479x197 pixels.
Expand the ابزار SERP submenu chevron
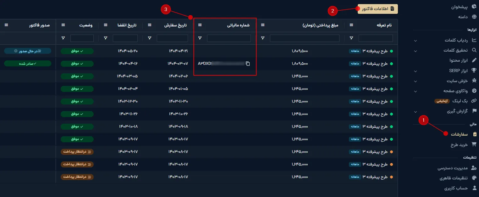point(416,71)
